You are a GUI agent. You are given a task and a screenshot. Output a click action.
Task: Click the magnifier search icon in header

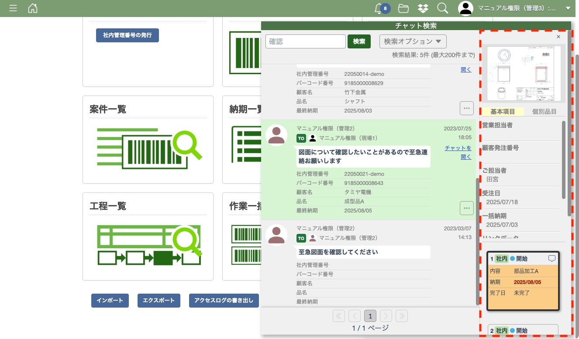click(442, 8)
